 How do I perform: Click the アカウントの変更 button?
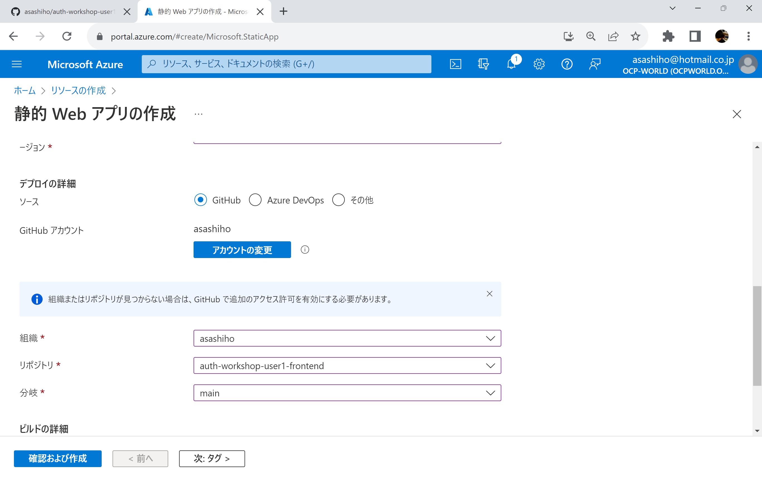pyautogui.click(x=242, y=249)
